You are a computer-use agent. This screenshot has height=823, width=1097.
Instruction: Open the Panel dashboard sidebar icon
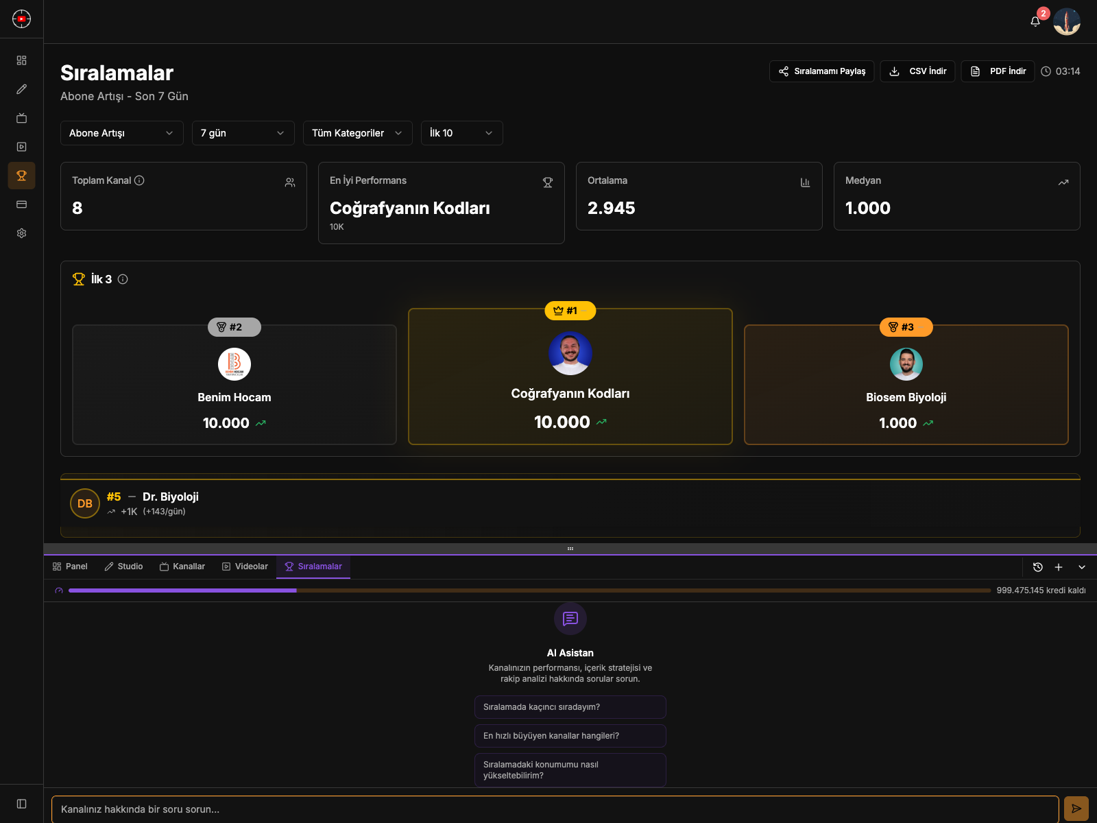[x=21, y=60]
